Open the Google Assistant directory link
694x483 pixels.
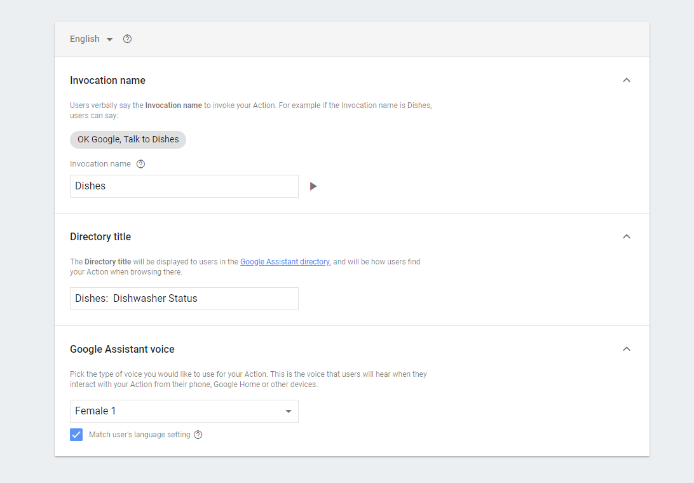(285, 262)
